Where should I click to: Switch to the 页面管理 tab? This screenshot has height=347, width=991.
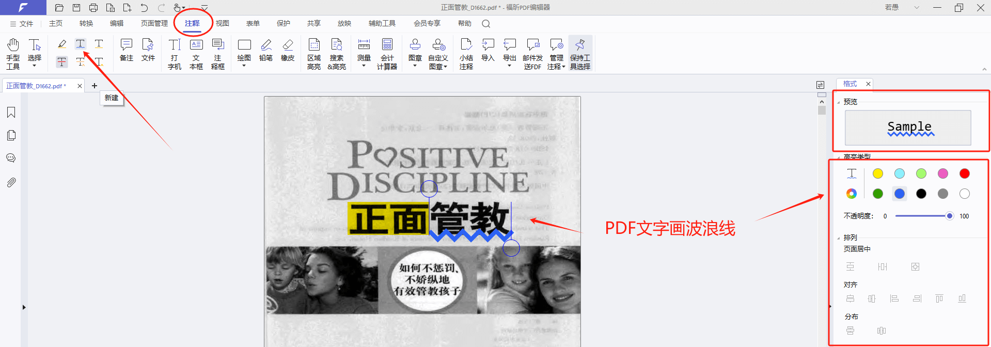154,24
